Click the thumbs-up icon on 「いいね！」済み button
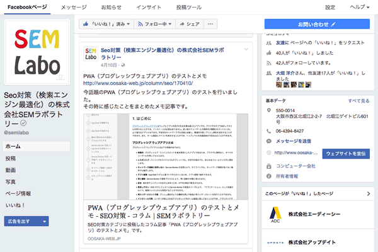Viewport: 378px width, 252px height. (x=86, y=24)
